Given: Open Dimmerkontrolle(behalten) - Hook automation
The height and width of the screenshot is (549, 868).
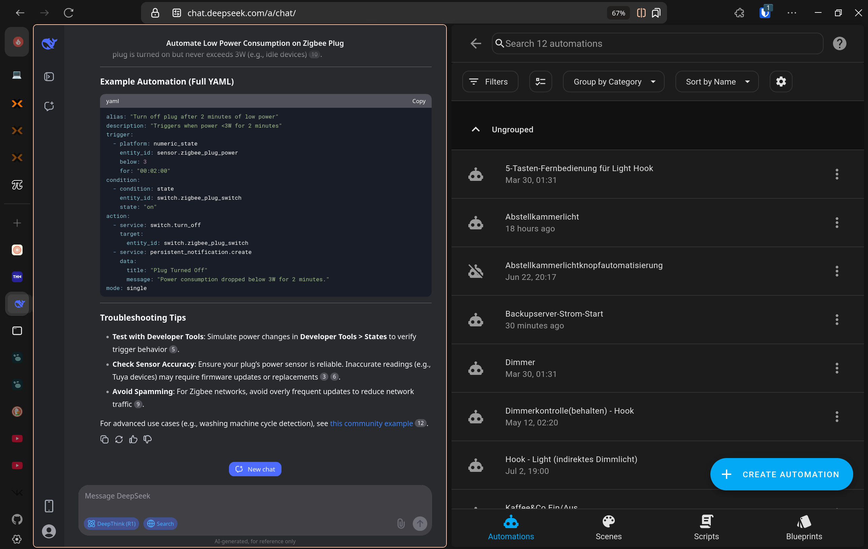Looking at the screenshot, I should (657, 417).
